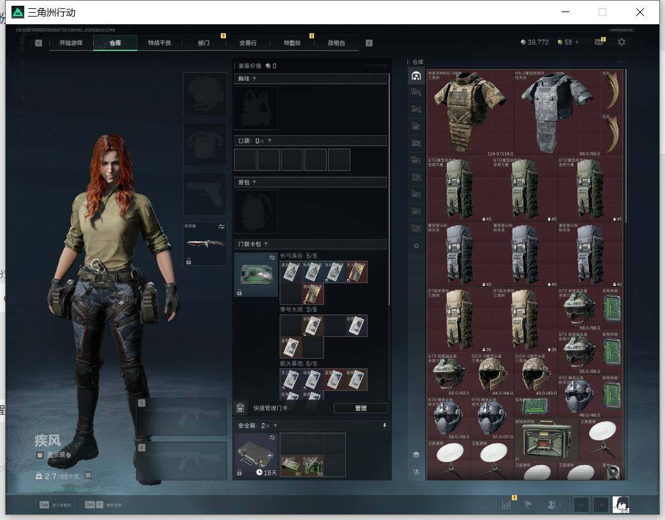
Task: Click the 38,772 currency balance
Action: coord(534,42)
